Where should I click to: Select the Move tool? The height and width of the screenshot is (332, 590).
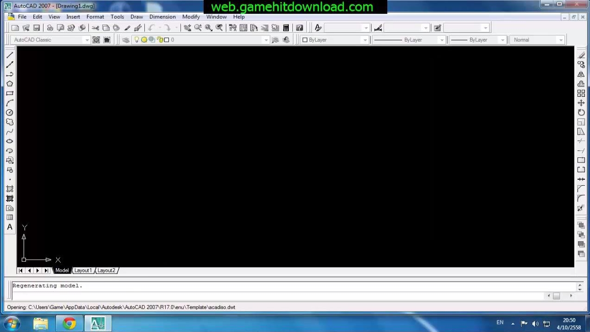[x=581, y=103]
